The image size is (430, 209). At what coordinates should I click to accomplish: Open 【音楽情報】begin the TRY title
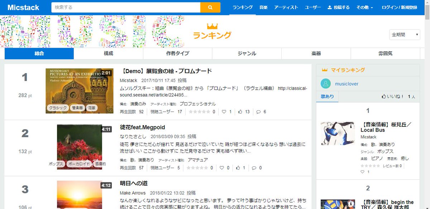[x=387, y=205]
